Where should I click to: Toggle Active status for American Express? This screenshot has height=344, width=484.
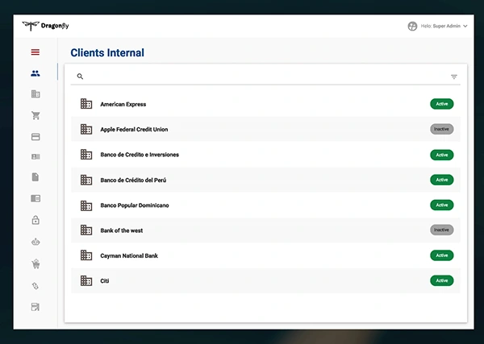[442, 104]
